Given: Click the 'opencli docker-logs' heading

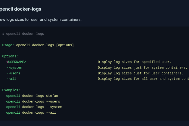Looking at the screenshot, I should (21, 9).
